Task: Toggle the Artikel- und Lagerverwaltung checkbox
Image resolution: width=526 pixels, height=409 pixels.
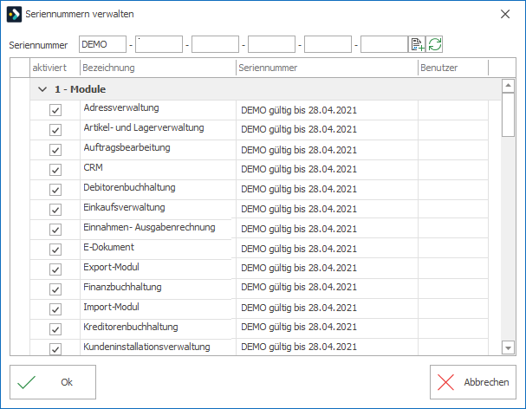Action: pos(55,130)
